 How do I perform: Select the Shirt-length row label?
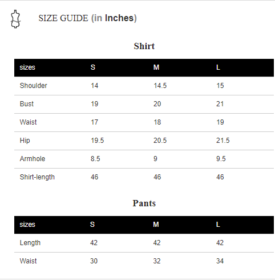(x=37, y=177)
